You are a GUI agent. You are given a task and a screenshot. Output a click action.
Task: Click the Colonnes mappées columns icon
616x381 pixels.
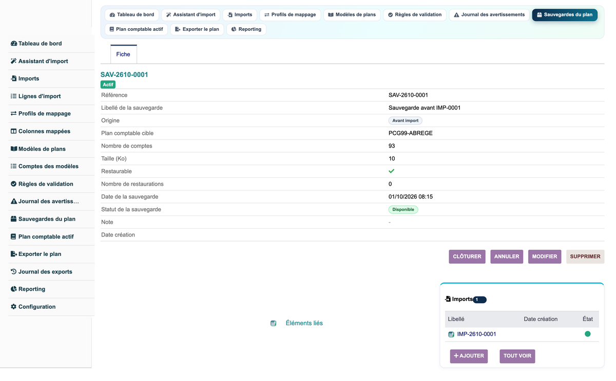pos(14,131)
